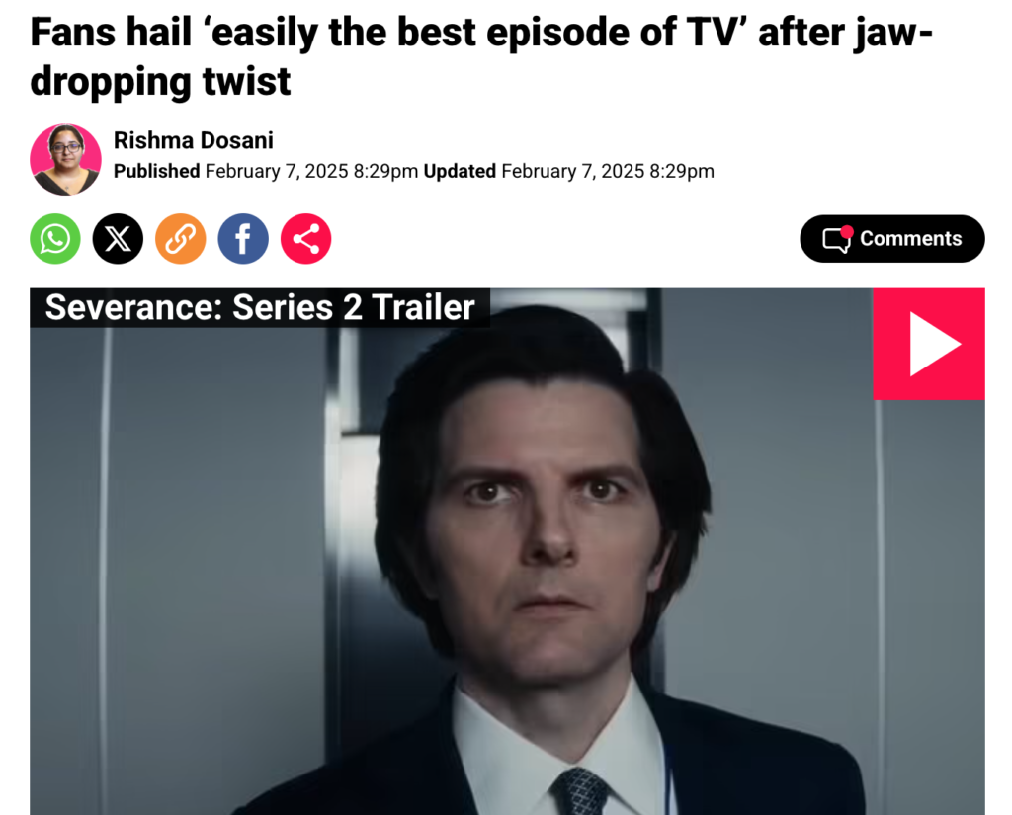1012x815 pixels.
Task: Play the Severance Series 2 trailer
Action: (x=929, y=344)
